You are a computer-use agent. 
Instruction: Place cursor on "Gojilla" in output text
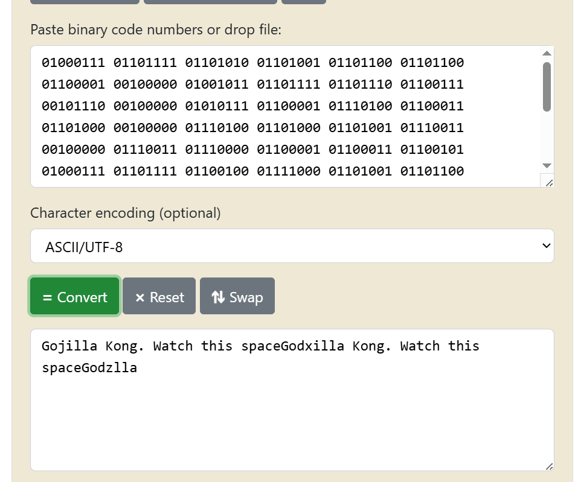tap(69, 346)
